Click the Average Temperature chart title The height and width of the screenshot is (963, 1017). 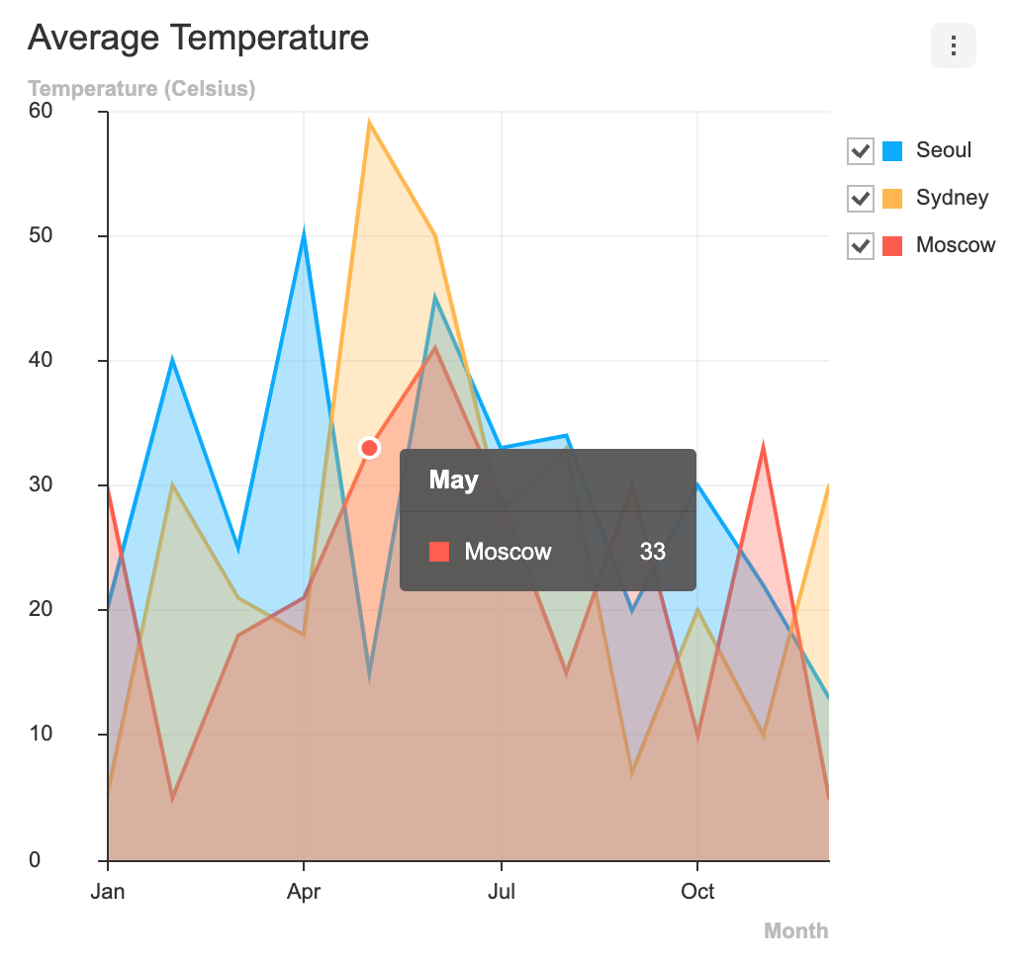pyautogui.click(x=198, y=38)
